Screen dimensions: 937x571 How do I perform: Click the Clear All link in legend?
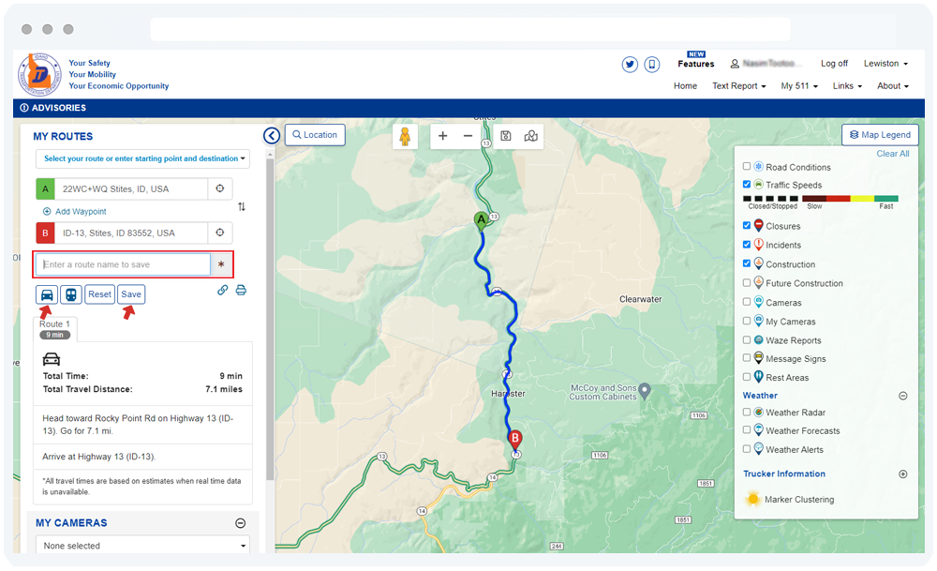892,154
